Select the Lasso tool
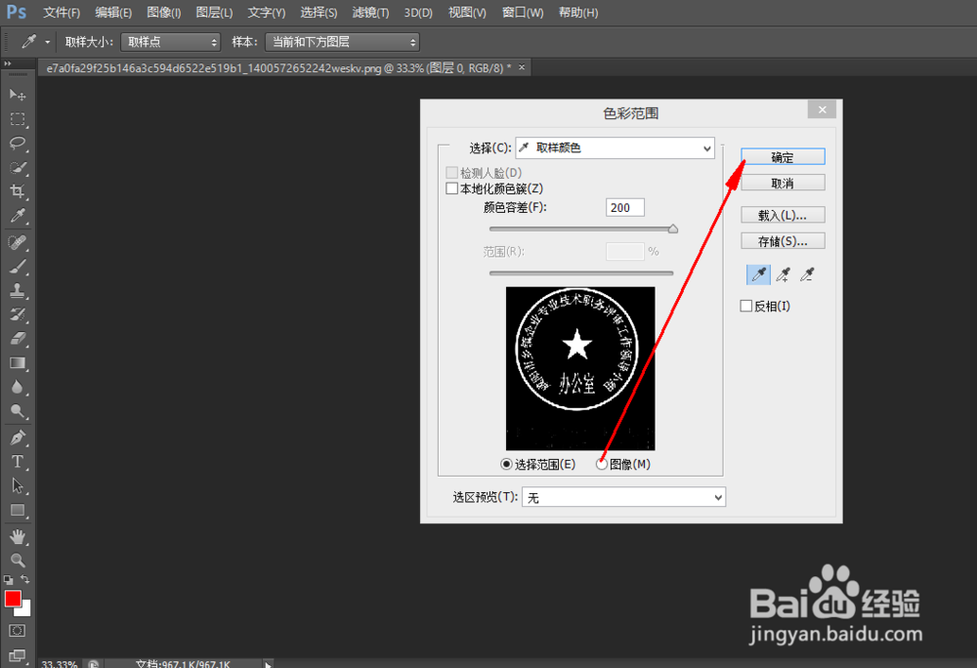Viewport: 977px width, 668px height. click(18, 144)
